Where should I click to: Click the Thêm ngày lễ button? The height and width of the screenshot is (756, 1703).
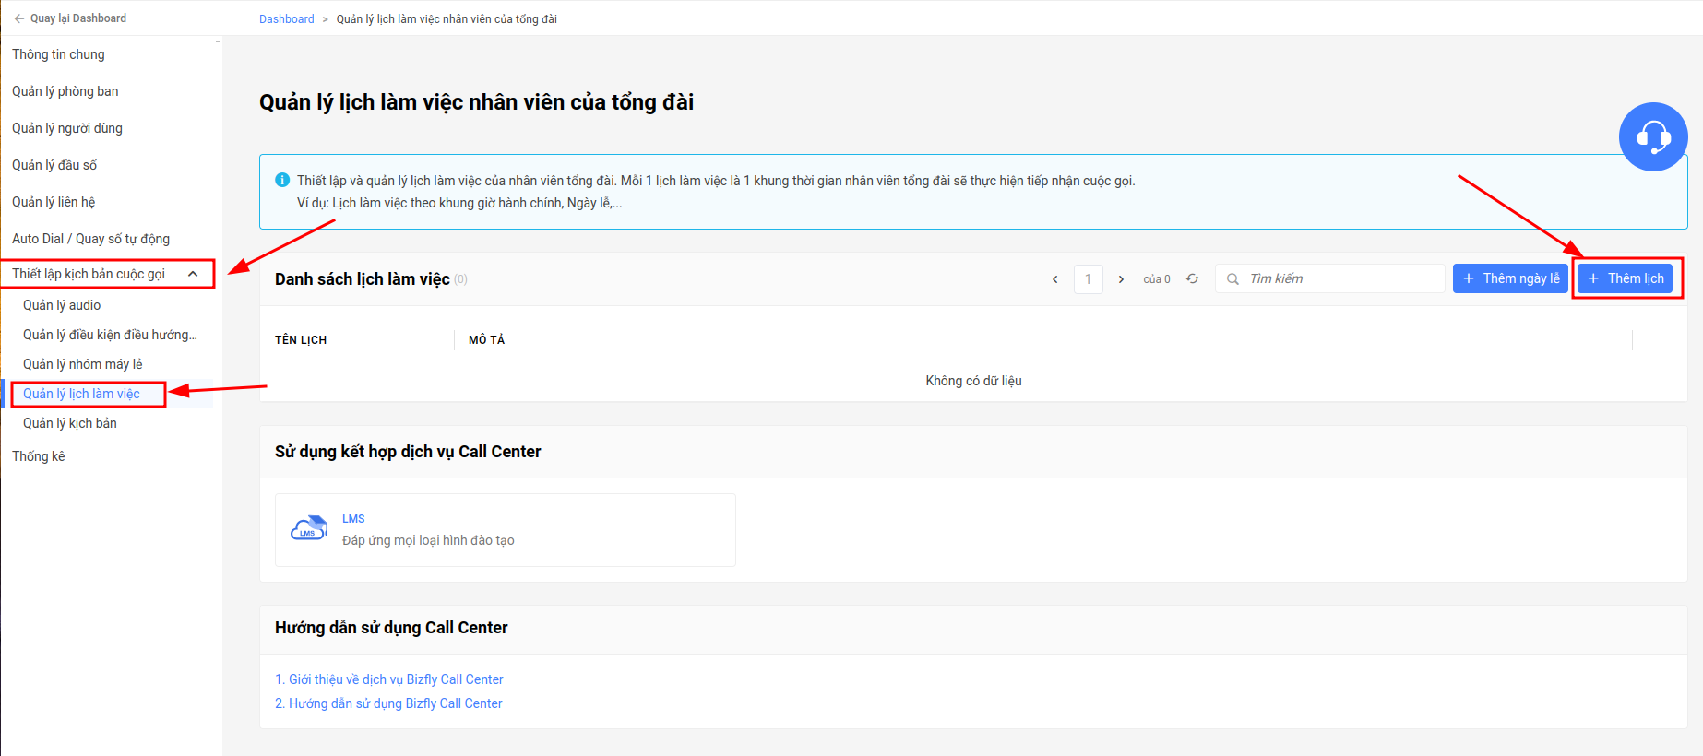tap(1510, 278)
